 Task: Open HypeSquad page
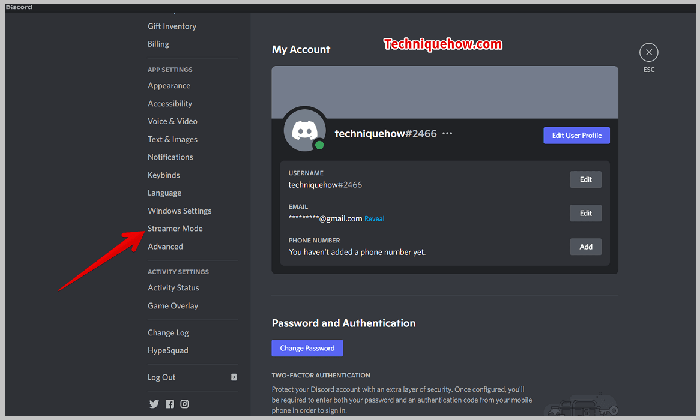pyautogui.click(x=168, y=350)
